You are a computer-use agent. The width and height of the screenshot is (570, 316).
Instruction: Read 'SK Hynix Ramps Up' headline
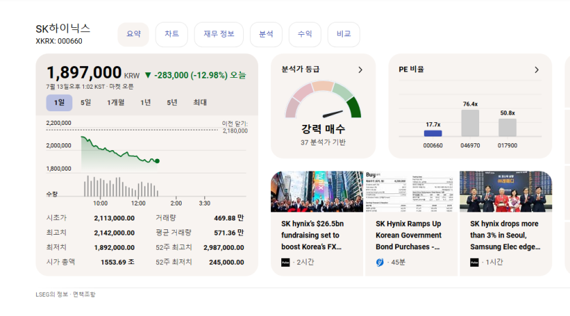pyautogui.click(x=409, y=235)
